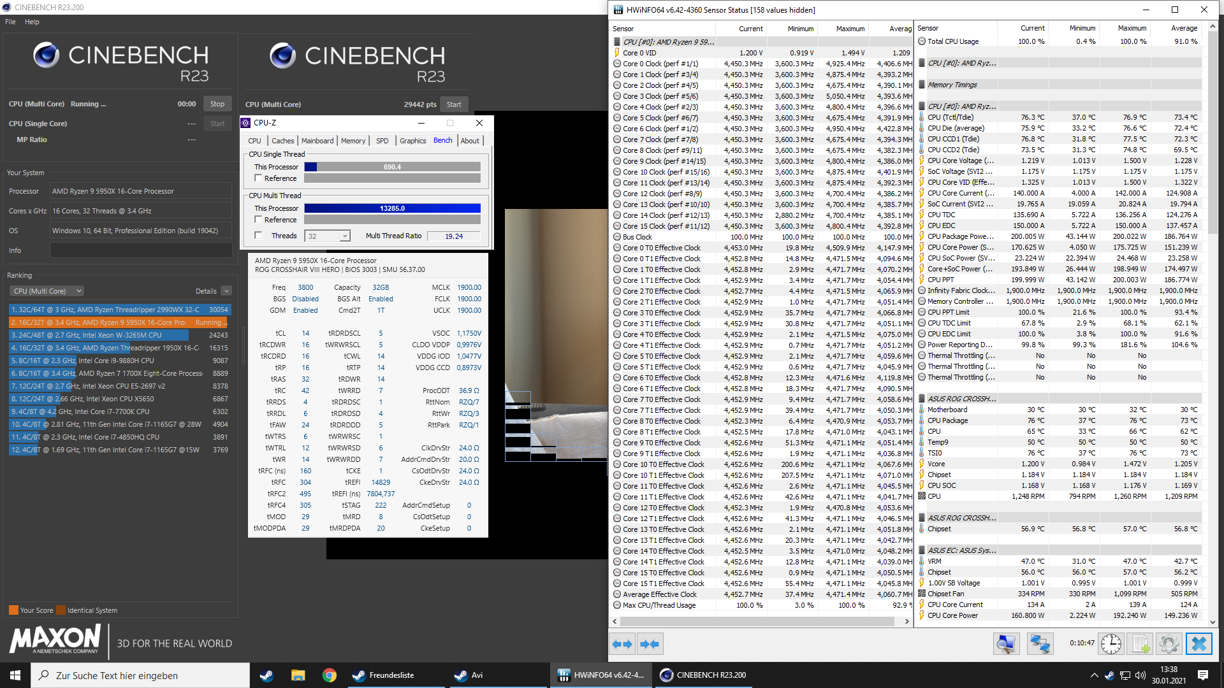The height and width of the screenshot is (688, 1224).
Task: Tick the Threads checkbox in CPU-Z
Action: pos(258,236)
